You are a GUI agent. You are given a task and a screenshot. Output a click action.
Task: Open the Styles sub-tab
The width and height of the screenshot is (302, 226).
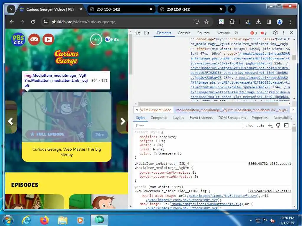point(141,118)
